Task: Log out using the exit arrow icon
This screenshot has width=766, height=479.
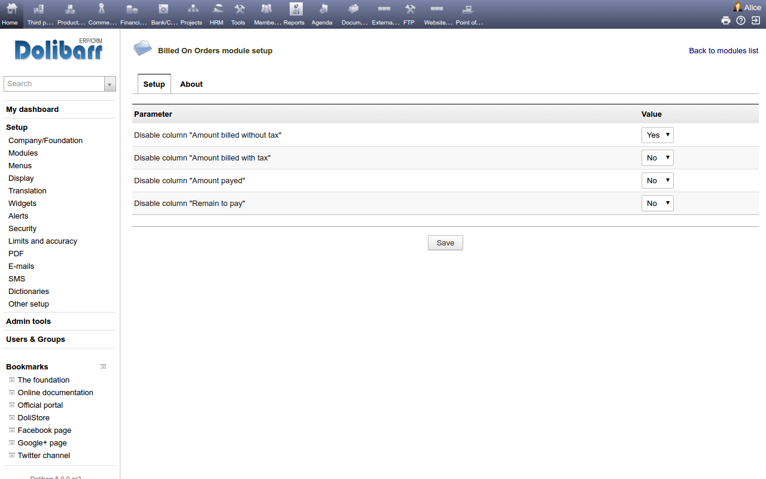Action: click(756, 20)
